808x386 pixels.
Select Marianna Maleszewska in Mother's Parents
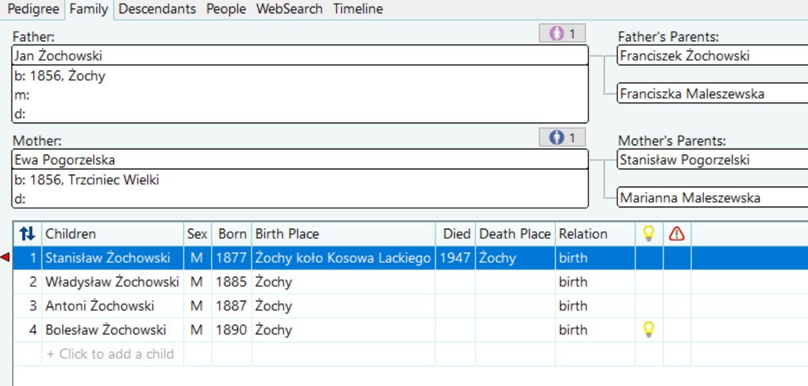click(x=712, y=197)
